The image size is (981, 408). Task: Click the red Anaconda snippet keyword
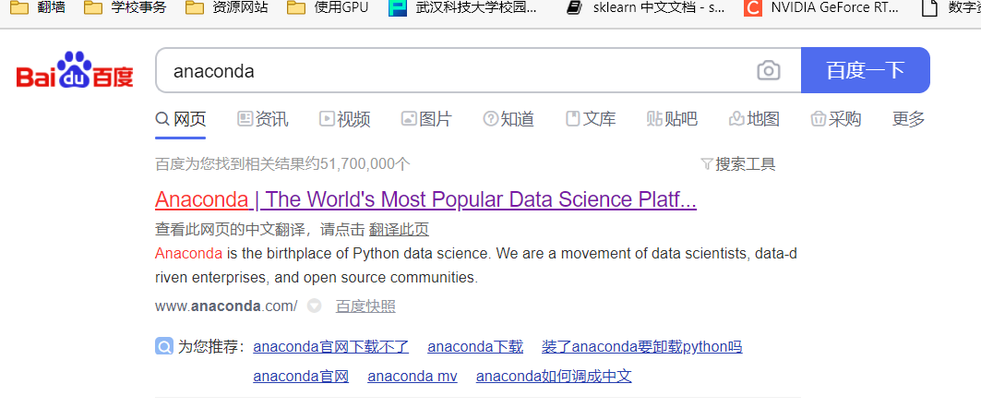(188, 254)
